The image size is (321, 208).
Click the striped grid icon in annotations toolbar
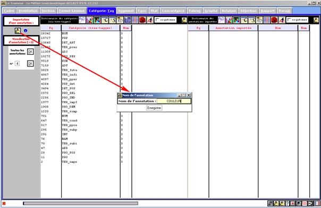[x=267, y=20]
